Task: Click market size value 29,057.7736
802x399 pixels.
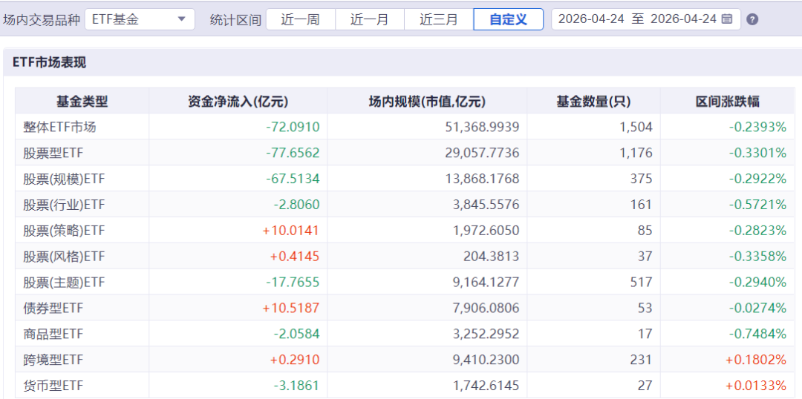Action: tap(483, 153)
